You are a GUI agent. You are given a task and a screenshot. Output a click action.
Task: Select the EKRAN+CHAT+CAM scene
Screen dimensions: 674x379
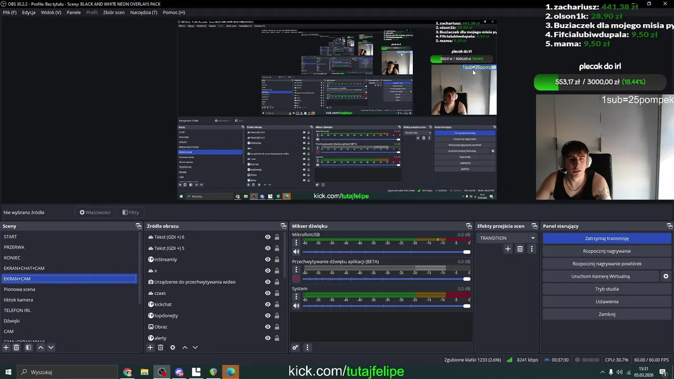(x=69, y=268)
